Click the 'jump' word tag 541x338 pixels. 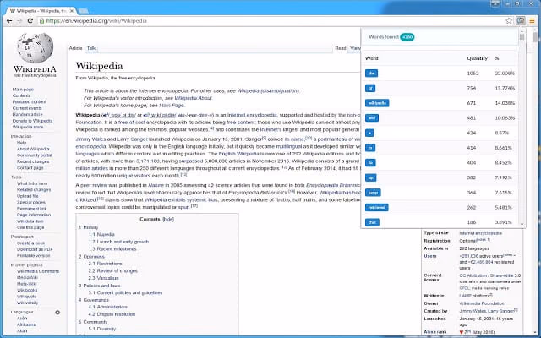(x=373, y=193)
